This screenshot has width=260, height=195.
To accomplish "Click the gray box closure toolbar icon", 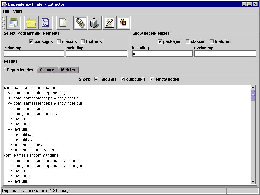I will tap(95, 23).
